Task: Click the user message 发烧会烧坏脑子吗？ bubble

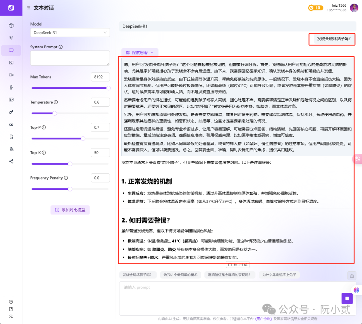Action: (x=334, y=39)
